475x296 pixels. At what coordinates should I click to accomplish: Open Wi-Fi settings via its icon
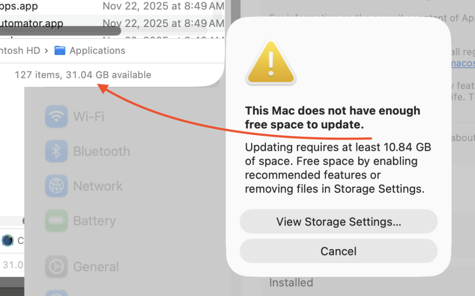pos(56,116)
